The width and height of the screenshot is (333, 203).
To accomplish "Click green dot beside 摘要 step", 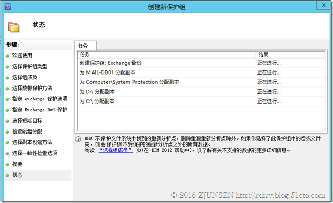I will point(7,164).
